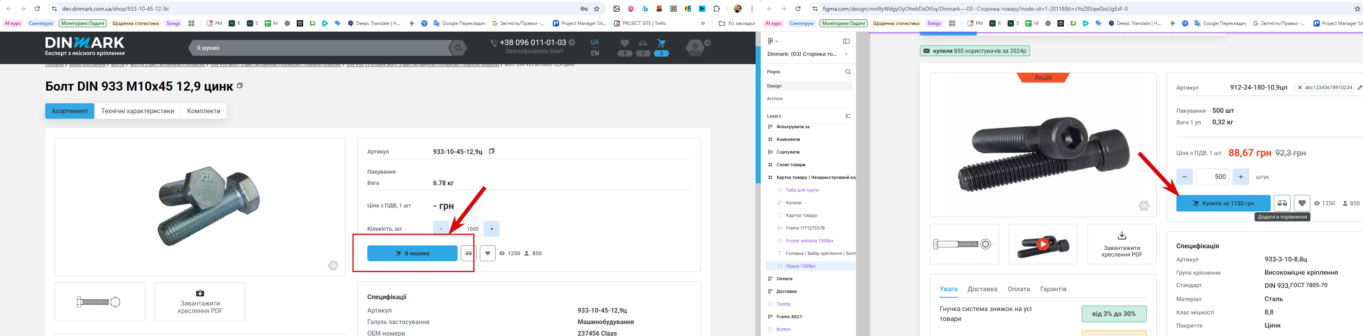Viewport: 1363px width, 336px height.
Task: Click Завантажити креслення PDF in Figma design
Action: click(x=1121, y=244)
